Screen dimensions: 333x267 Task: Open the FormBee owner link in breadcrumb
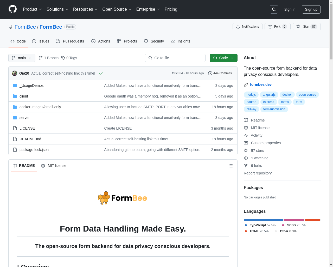[x=25, y=27]
